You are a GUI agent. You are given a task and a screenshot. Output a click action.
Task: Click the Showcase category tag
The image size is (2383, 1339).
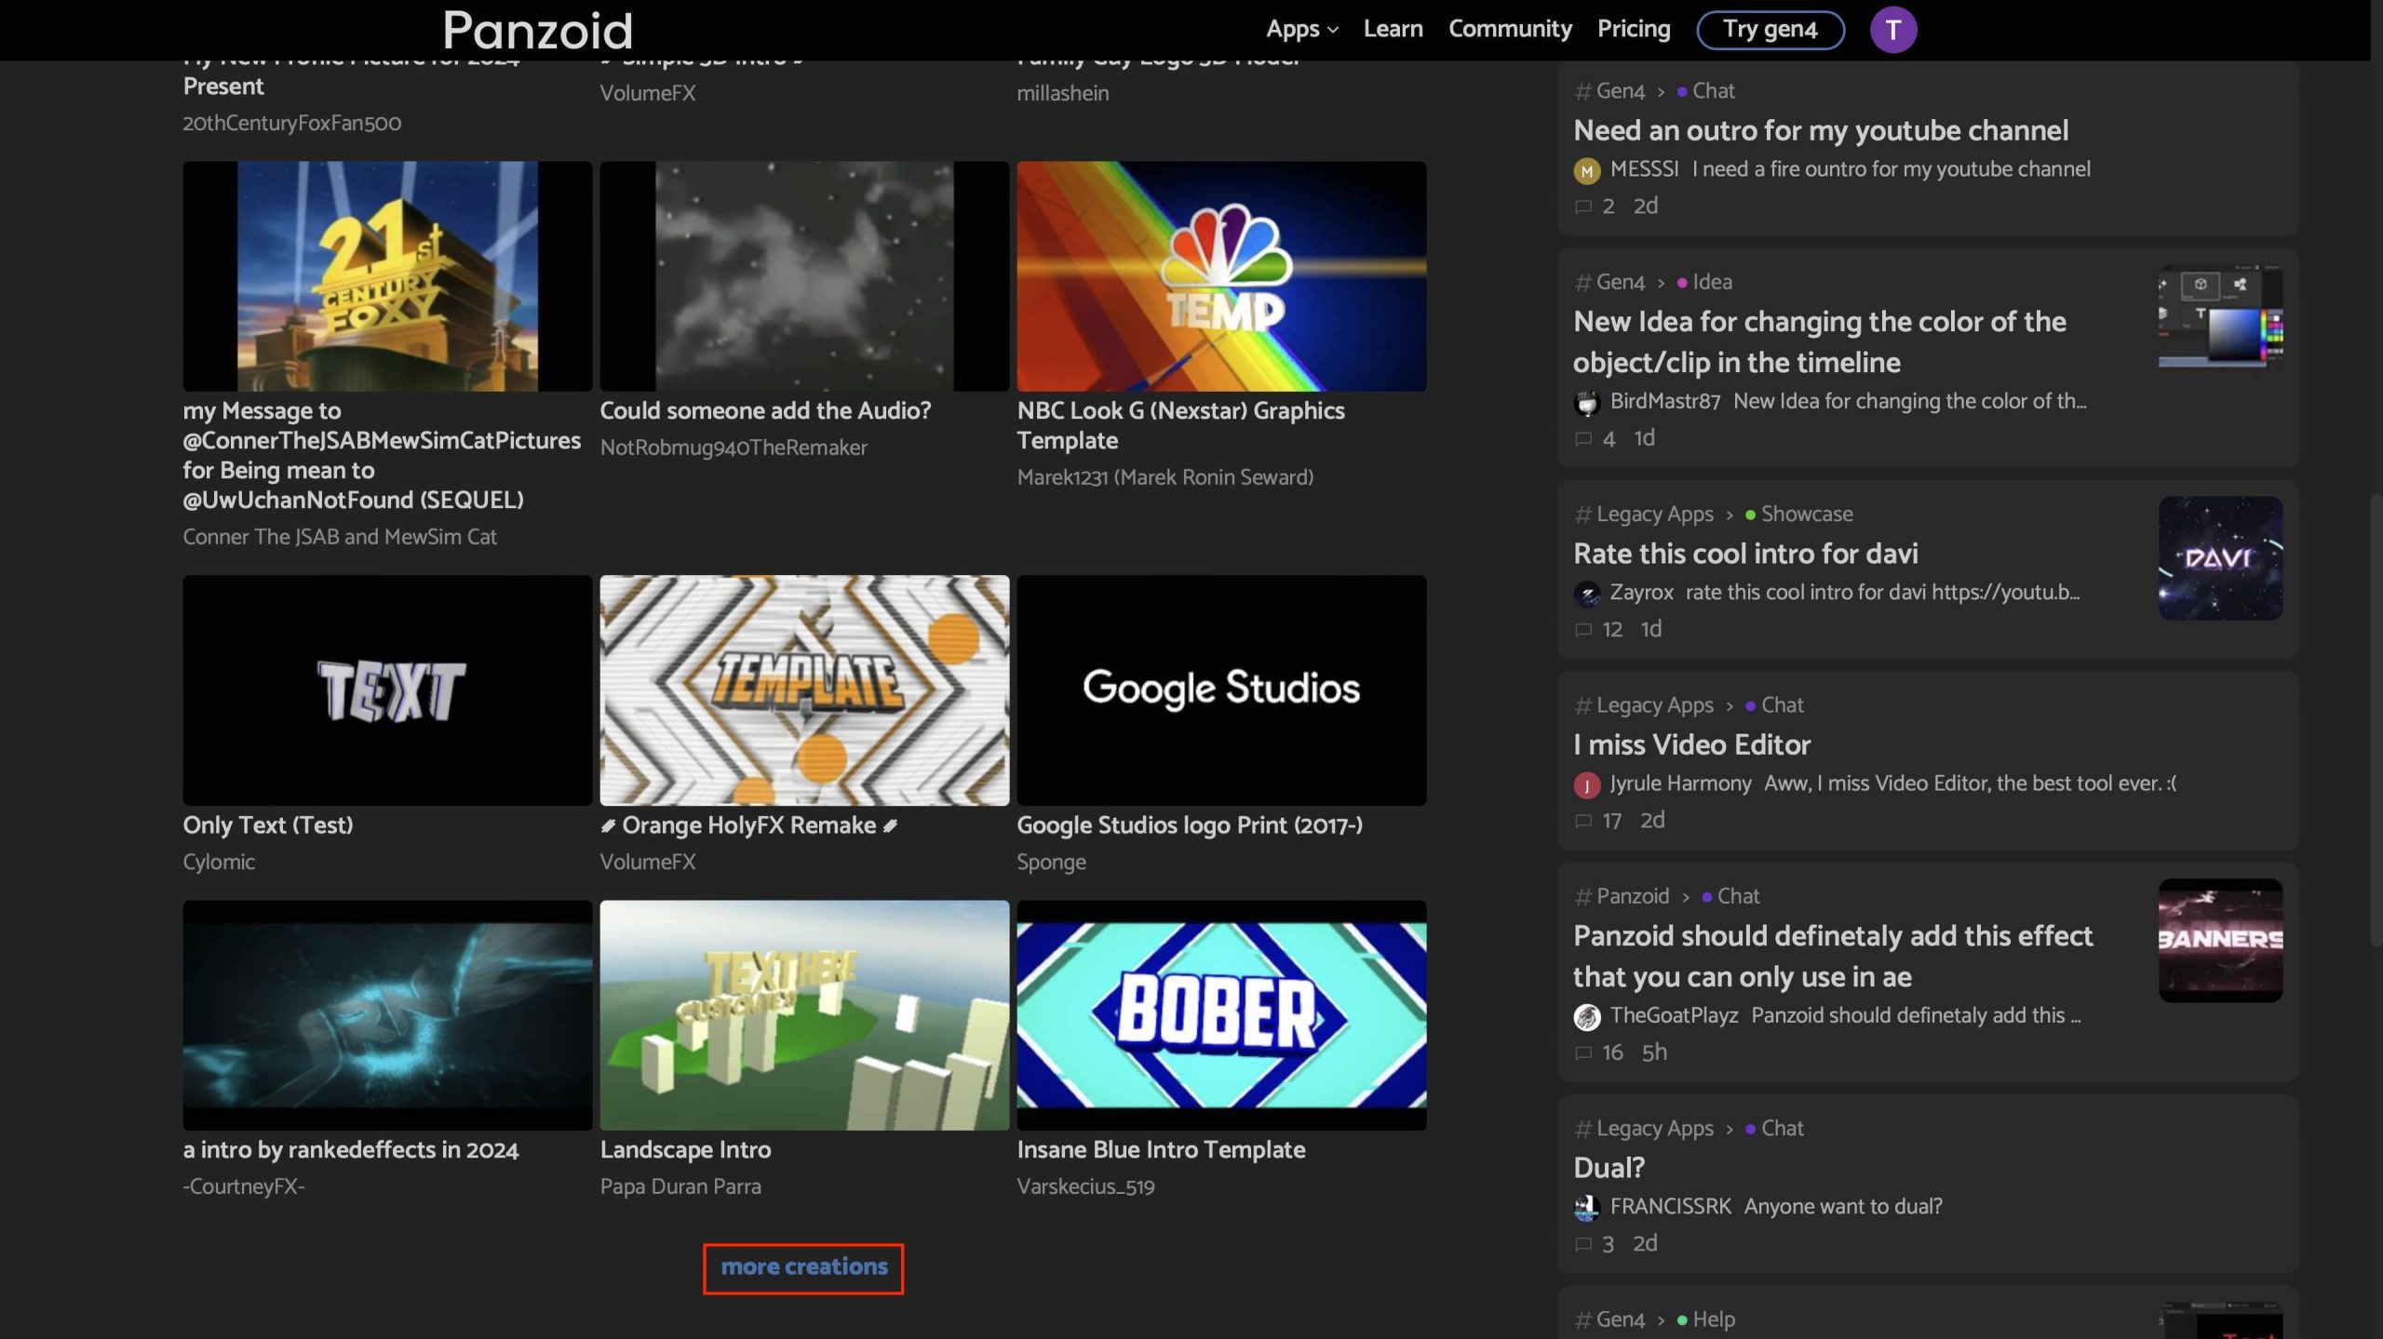[1806, 514]
